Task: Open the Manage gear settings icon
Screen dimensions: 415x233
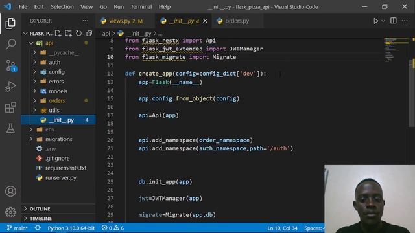Action: (x=10, y=212)
